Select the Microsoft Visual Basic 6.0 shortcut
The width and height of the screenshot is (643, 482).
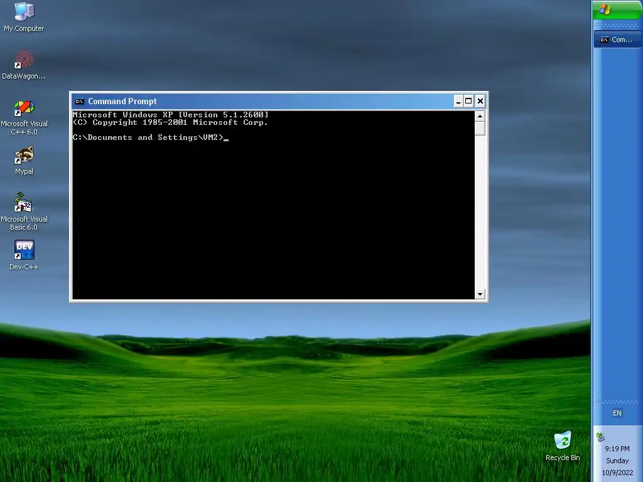pyautogui.click(x=24, y=212)
